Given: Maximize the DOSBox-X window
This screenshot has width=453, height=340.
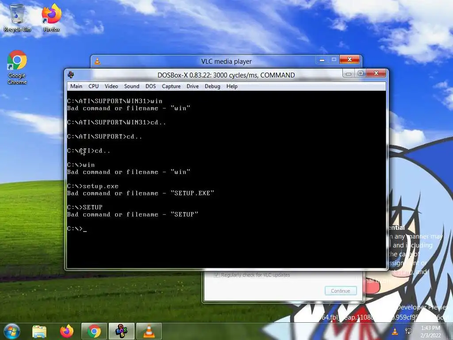Looking at the screenshot, I should [361, 73].
